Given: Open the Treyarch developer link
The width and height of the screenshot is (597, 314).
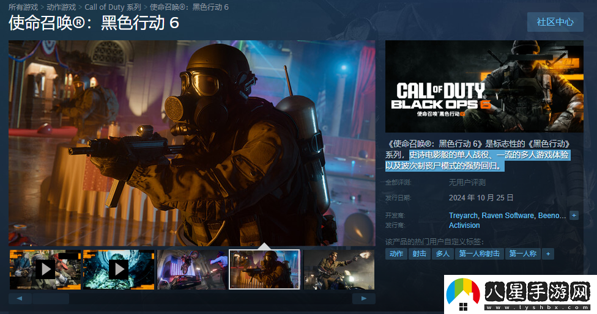Looking at the screenshot, I should pyautogui.click(x=463, y=216).
